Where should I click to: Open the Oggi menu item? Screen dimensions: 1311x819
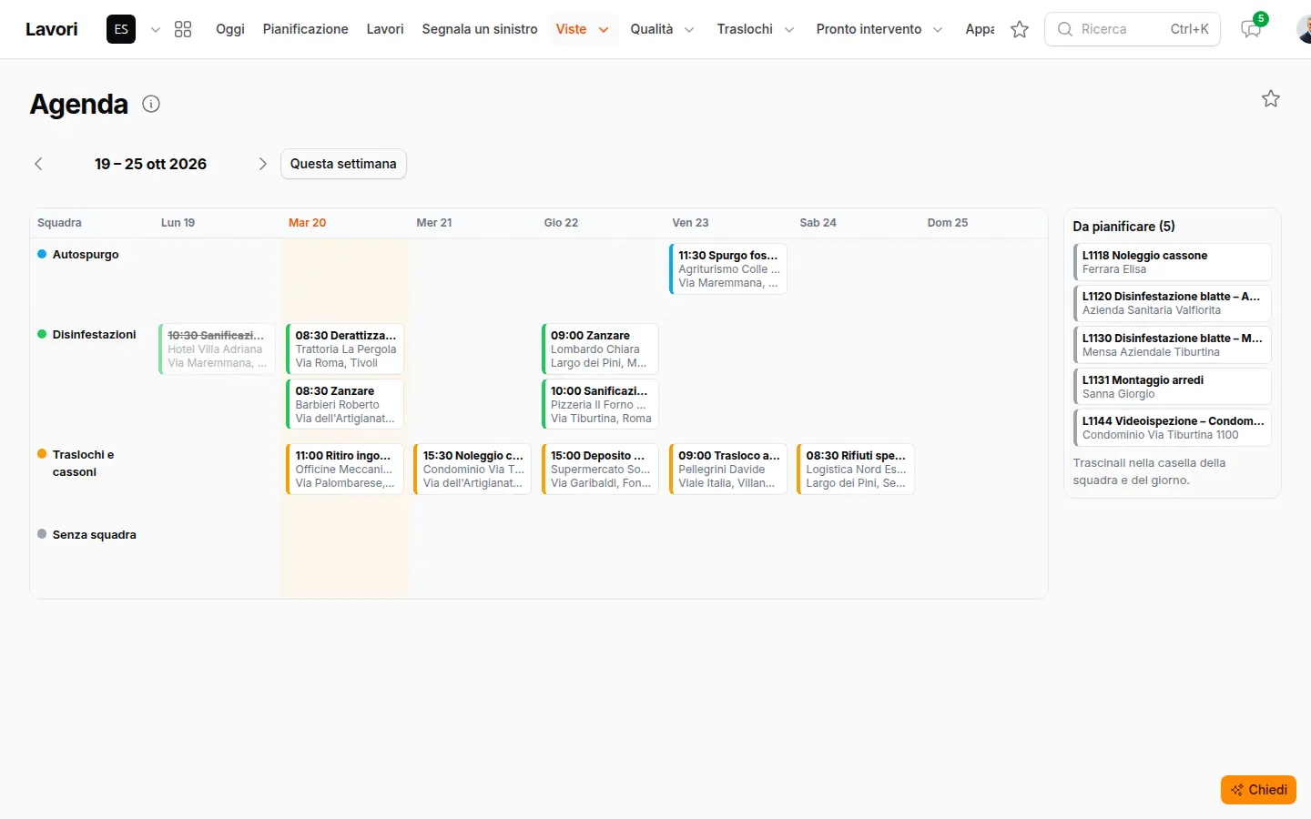(230, 29)
